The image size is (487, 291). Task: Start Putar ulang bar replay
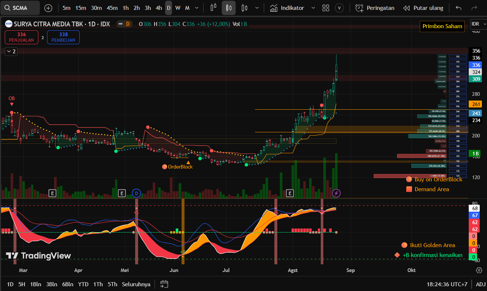(x=423, y=8)
